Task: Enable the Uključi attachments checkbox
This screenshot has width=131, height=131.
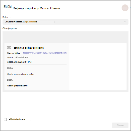Action: [5, 119]
